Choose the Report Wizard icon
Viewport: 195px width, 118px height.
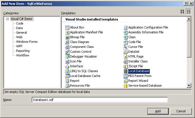click(126, 81)
